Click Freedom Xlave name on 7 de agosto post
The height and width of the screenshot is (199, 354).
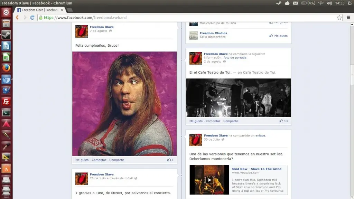(x=102, y=27)
